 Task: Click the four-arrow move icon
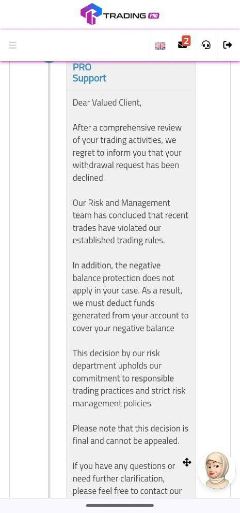pyautogui.click(x=187, y=462)
